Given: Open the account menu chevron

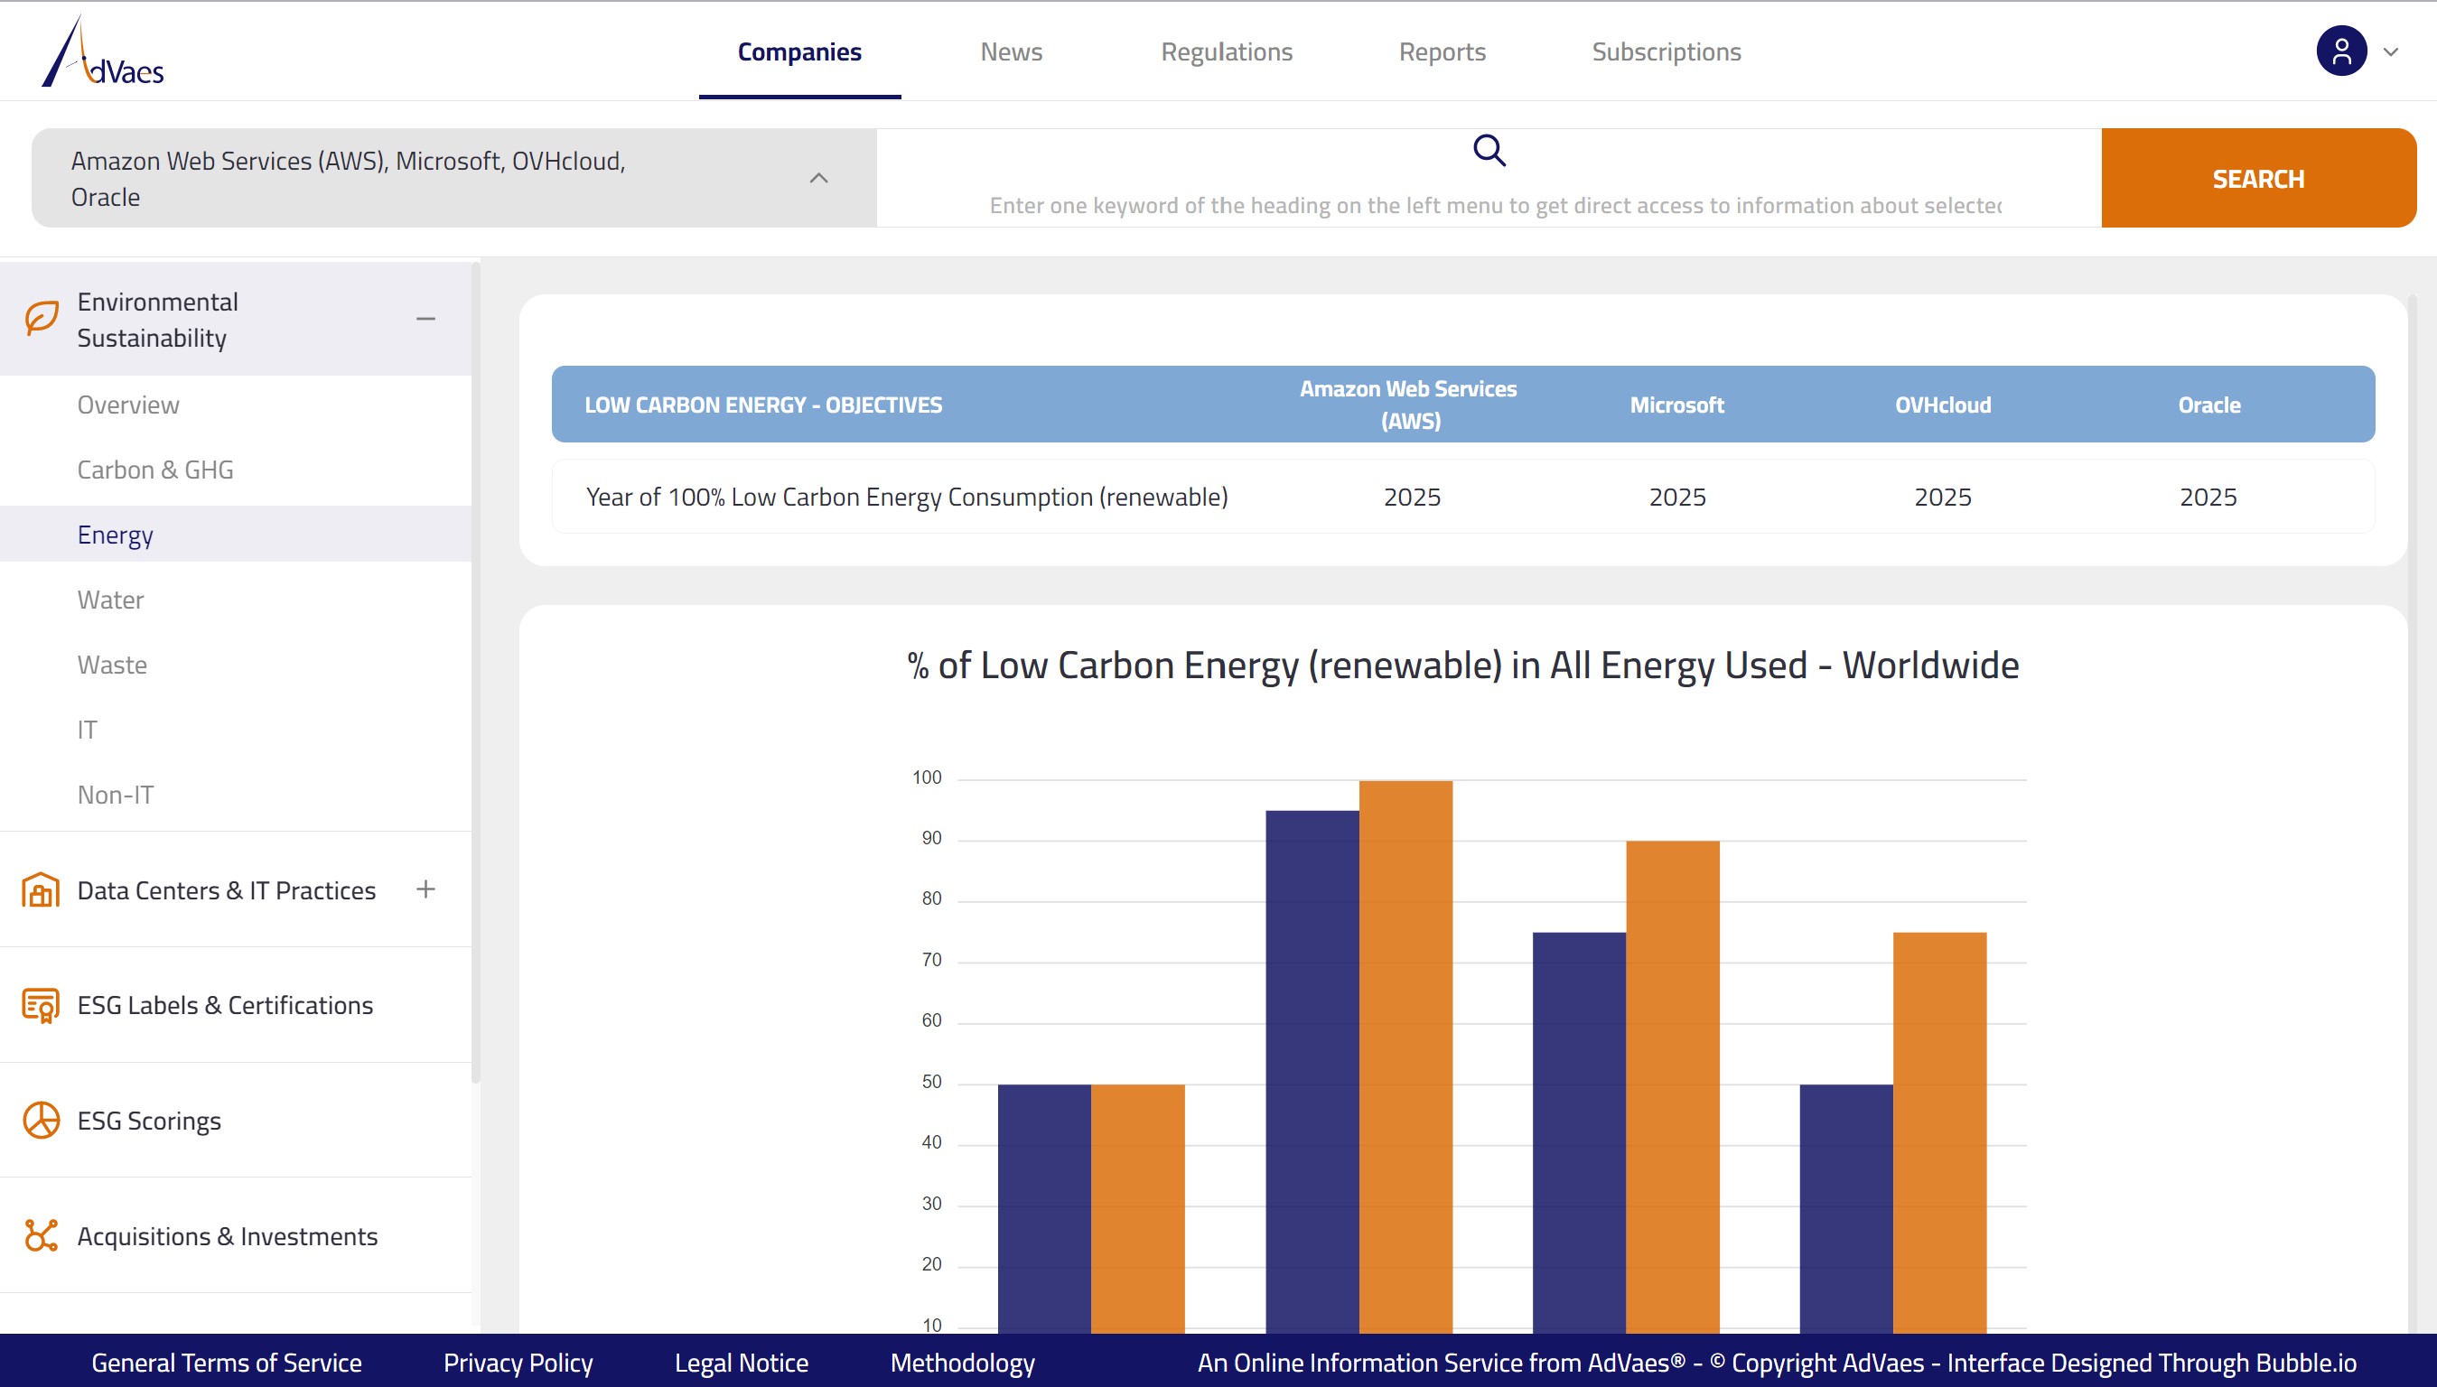Looking at the screenshot, I should click(x=2390, y=52).
